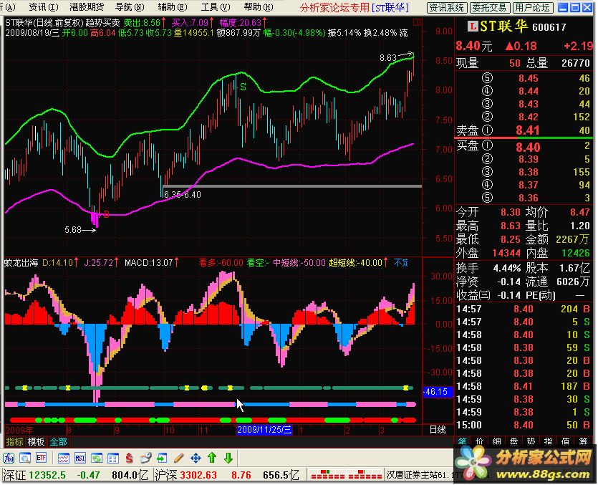The width and height of the screenshot is (598, 485).
Task: Open the magnifier search window icon
Action: (x=25, y=458)
